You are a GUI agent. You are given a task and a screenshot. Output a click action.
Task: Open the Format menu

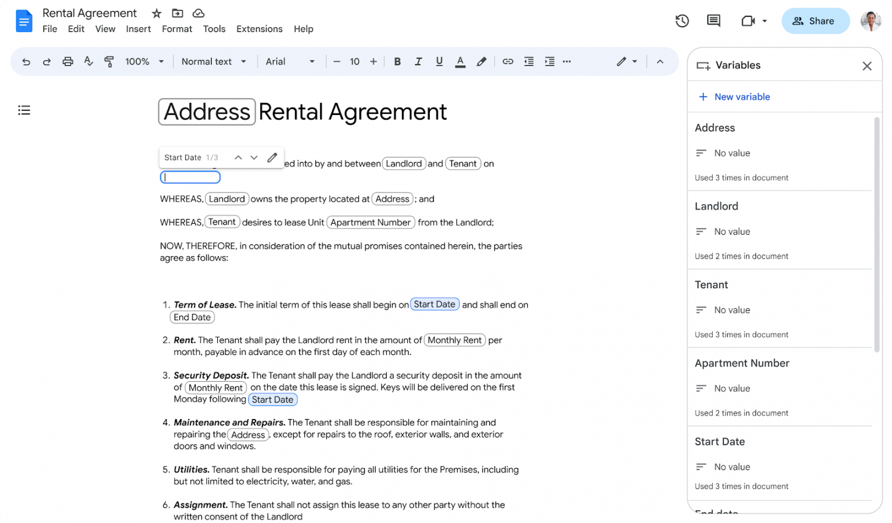(x=177, y=28)
